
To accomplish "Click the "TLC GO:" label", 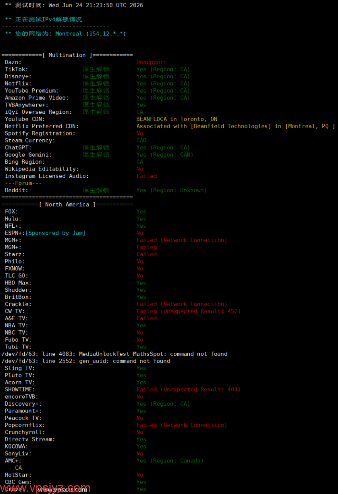I will [x=17, y=276].
